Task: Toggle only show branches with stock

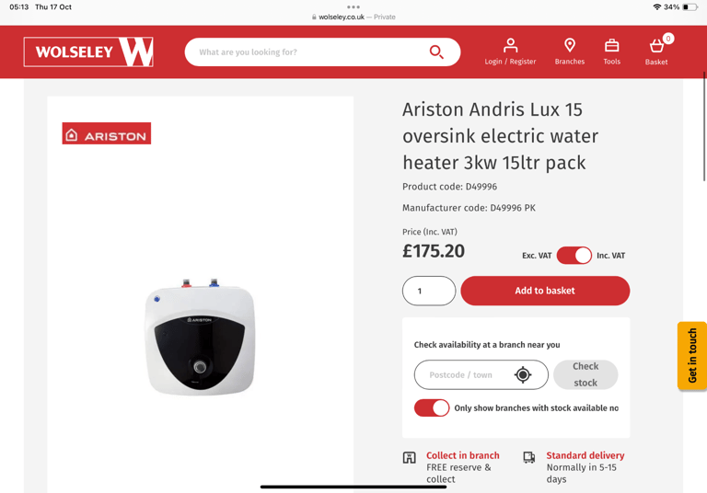Action: coord(432,407)
